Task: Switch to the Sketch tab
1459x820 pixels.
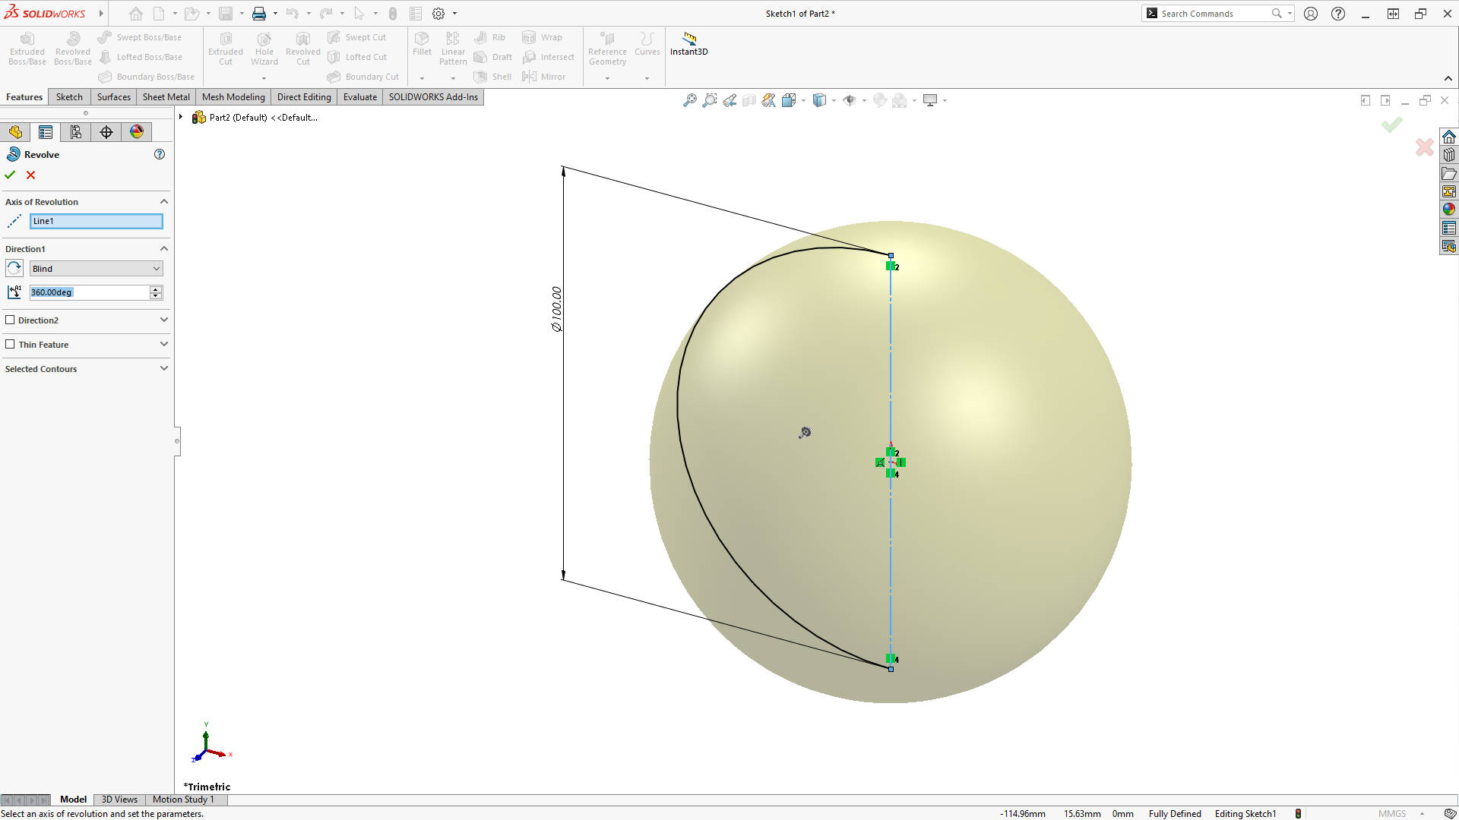Action: pyautogui.click(x=68, y=96)
